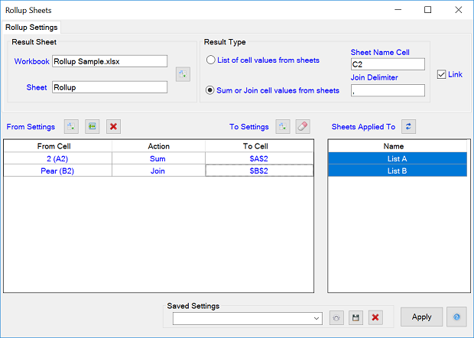Click the Join Delimiter text box
This screenshot has height=338, width=474.
tap(387, 90)
